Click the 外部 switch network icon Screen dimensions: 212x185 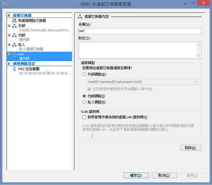pyautogui.click(x=14, y=26)
